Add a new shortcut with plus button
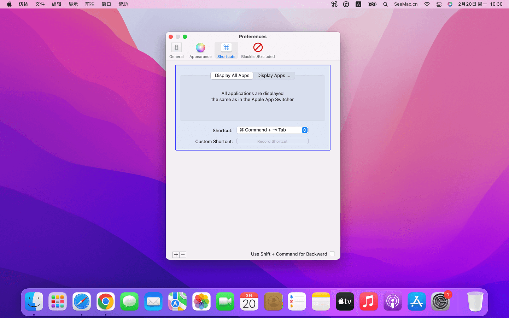Screen dimensions: 509x318 pos(176,255)
